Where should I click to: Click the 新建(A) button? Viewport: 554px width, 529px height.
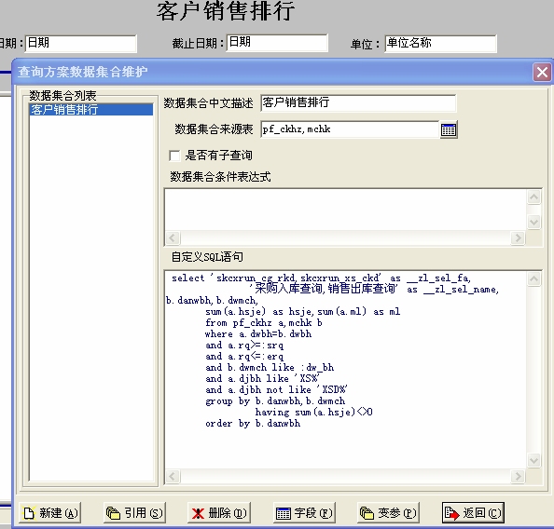pyautogui.click(x=49, y=513)
